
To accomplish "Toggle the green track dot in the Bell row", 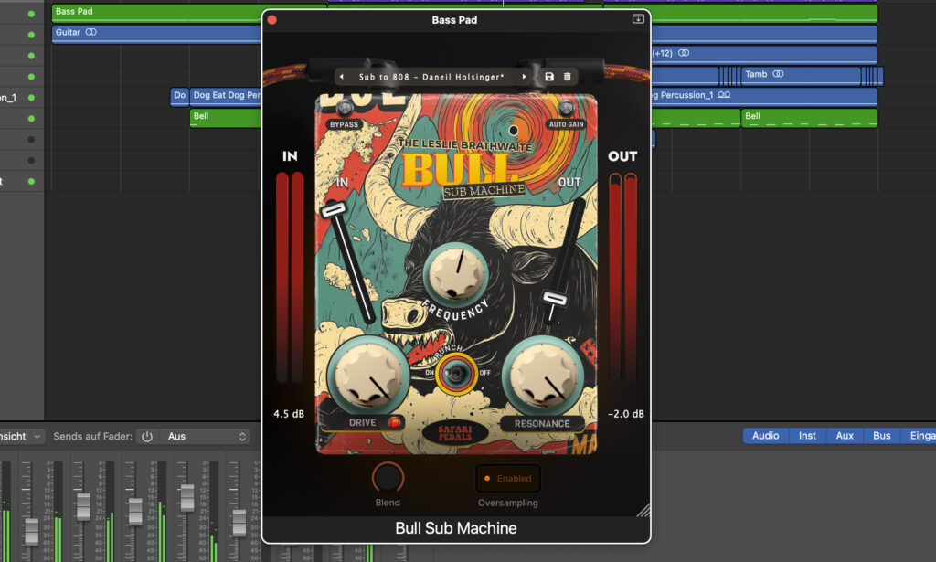I will click(x=31, y=118).
